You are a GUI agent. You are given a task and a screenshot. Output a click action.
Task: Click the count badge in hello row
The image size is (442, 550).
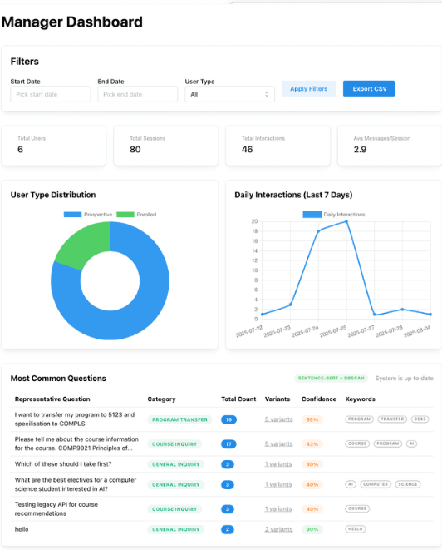[x=228, y=529]
